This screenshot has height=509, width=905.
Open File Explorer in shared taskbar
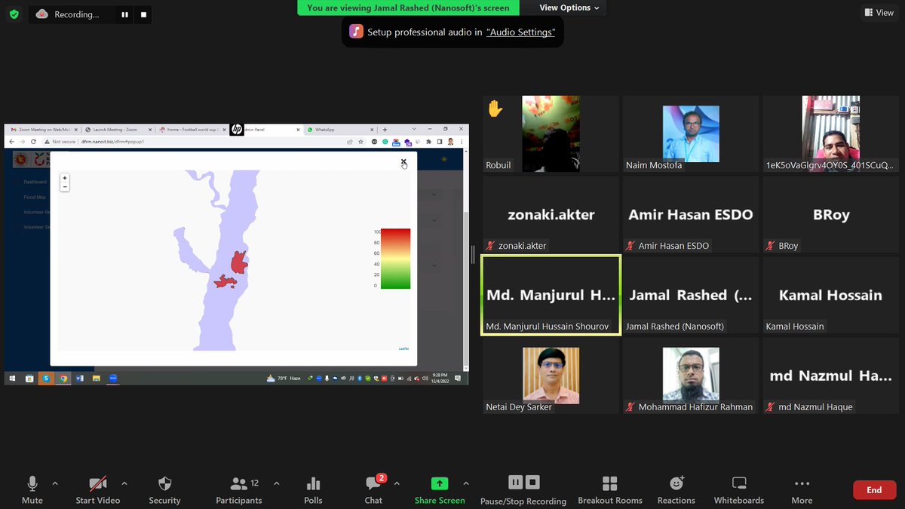97,379
